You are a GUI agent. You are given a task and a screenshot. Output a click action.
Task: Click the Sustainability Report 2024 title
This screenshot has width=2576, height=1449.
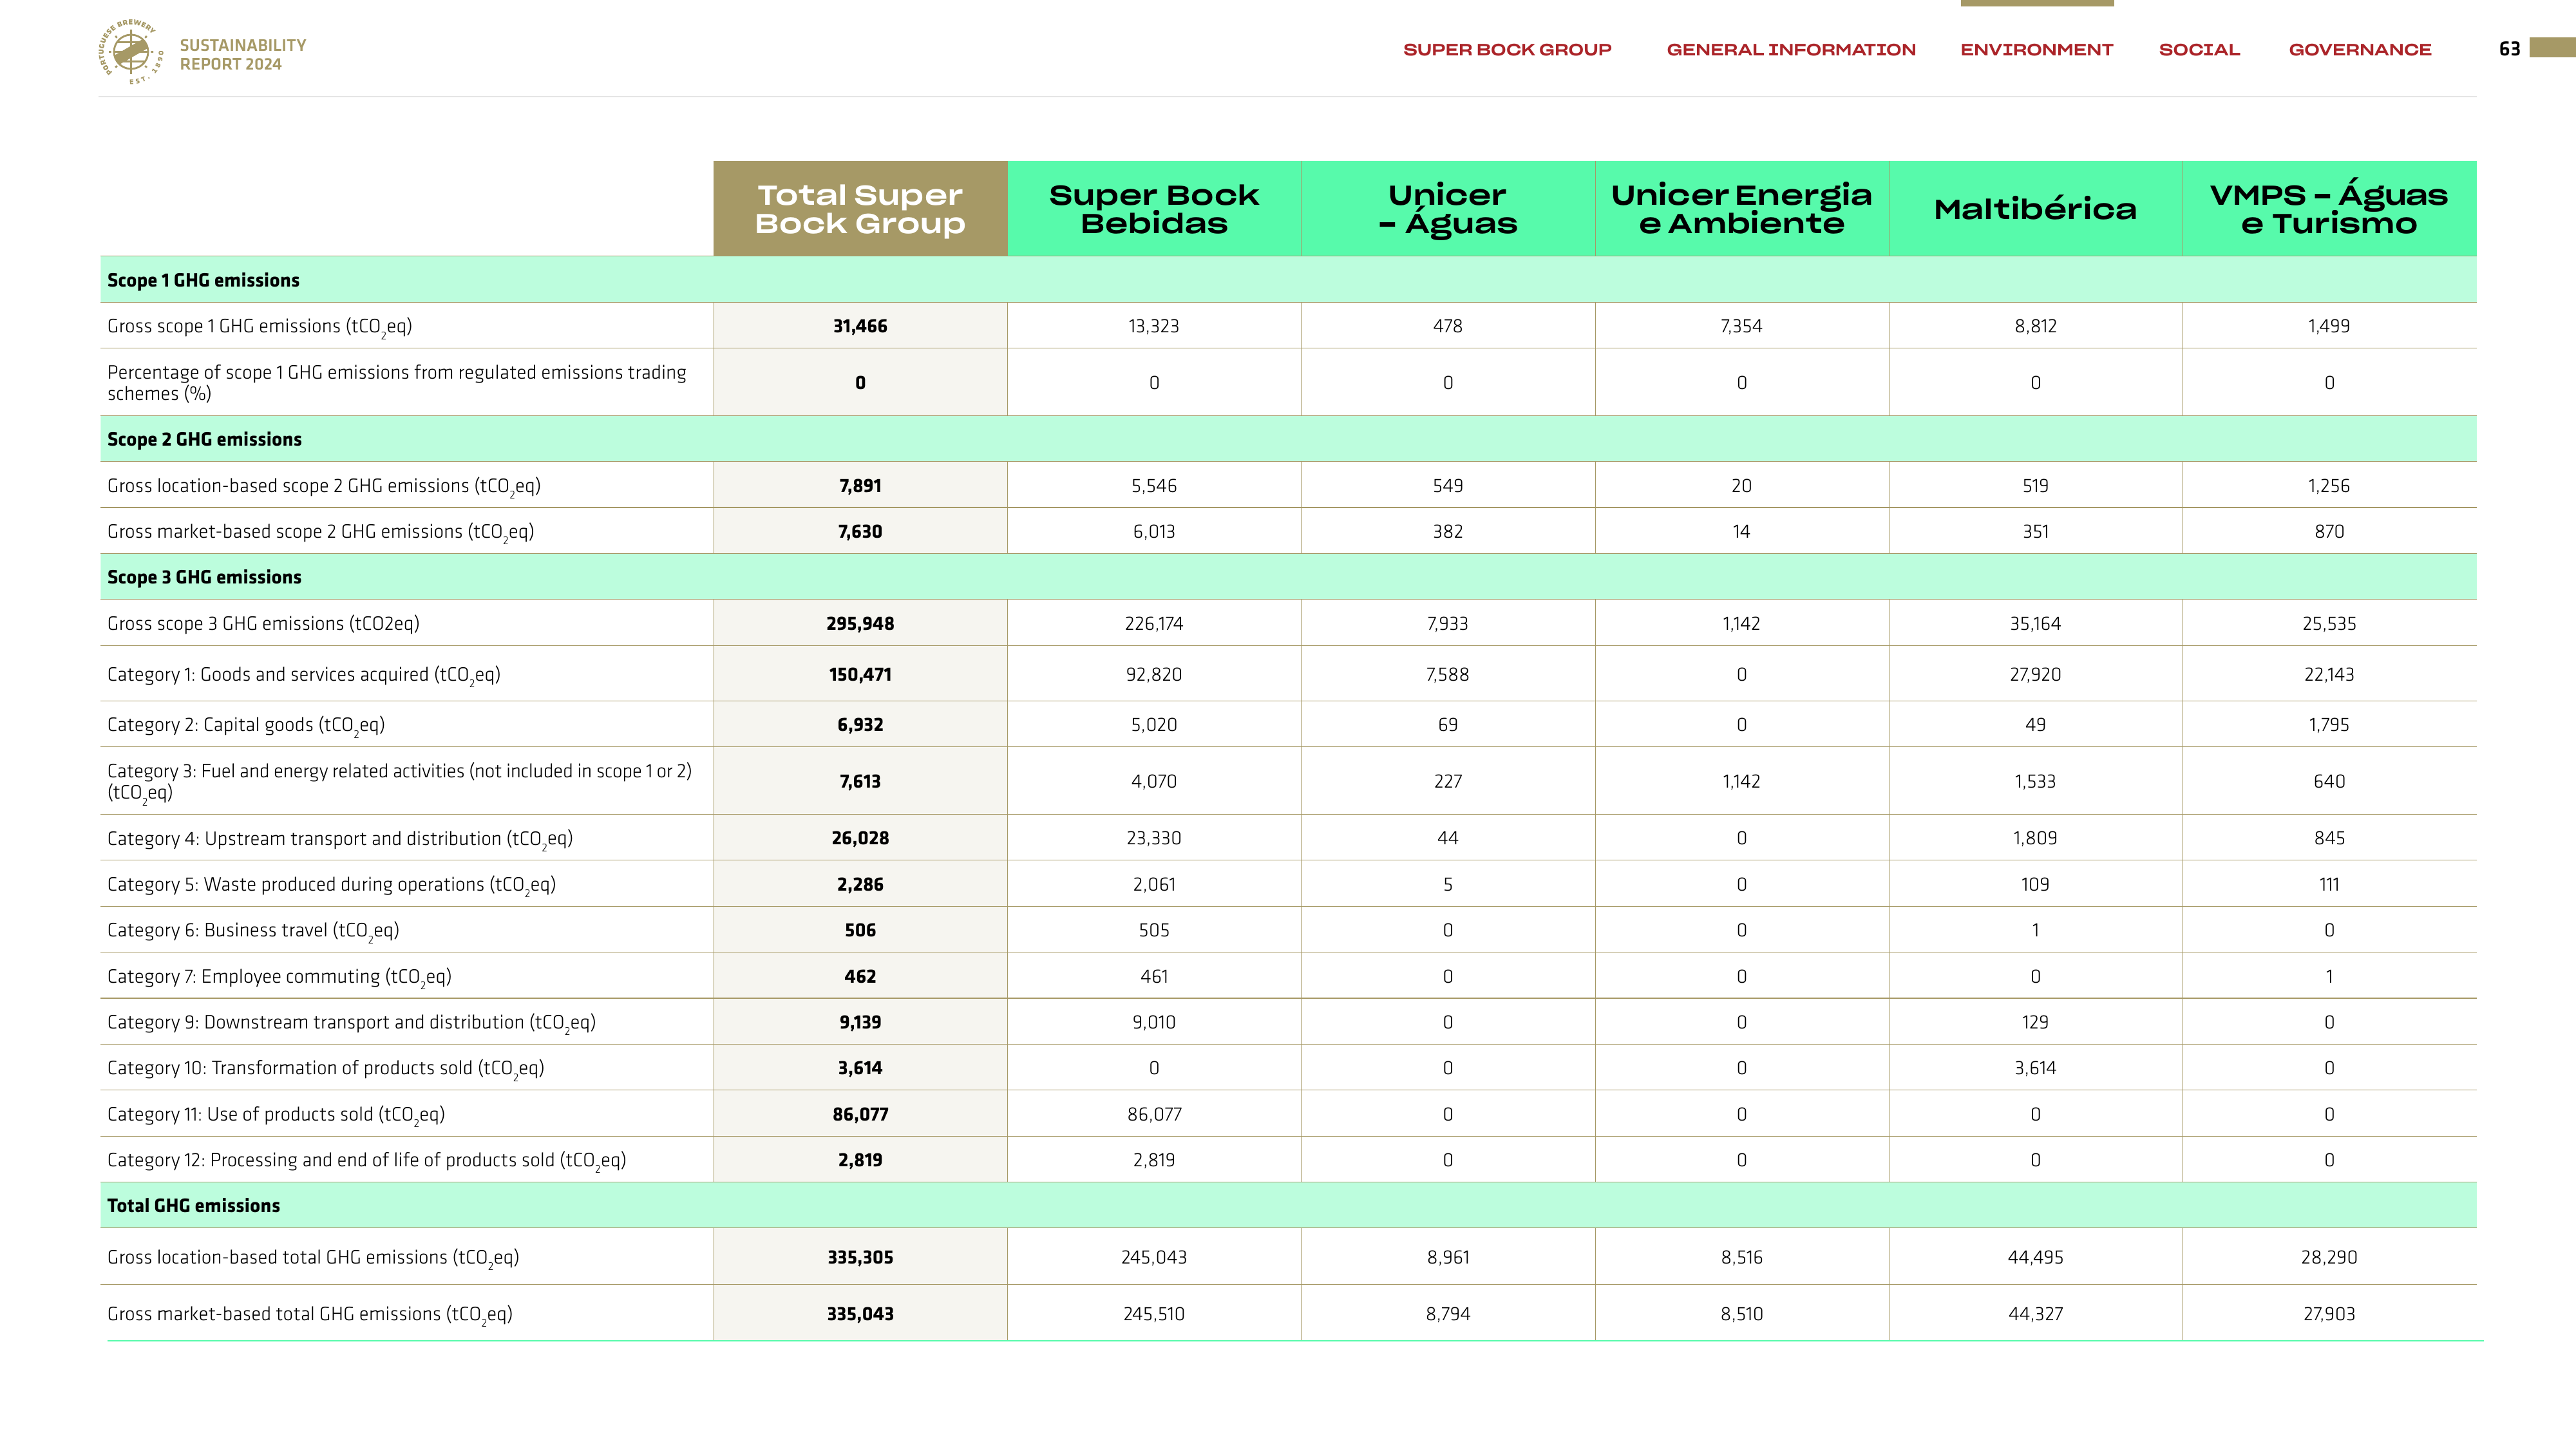243,55
